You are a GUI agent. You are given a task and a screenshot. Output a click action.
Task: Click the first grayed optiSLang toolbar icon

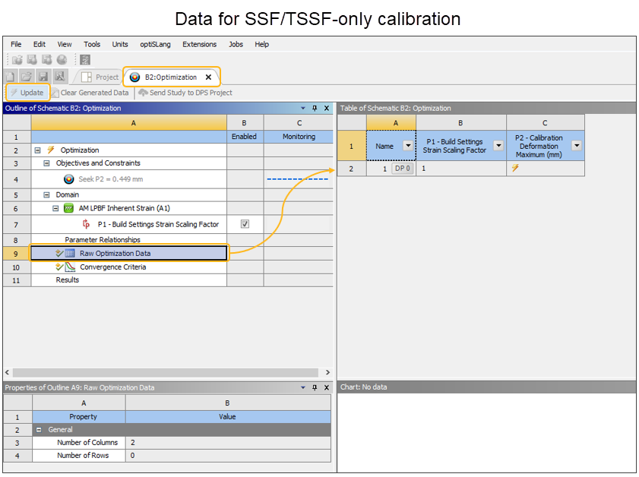click(x=17, y=60)
